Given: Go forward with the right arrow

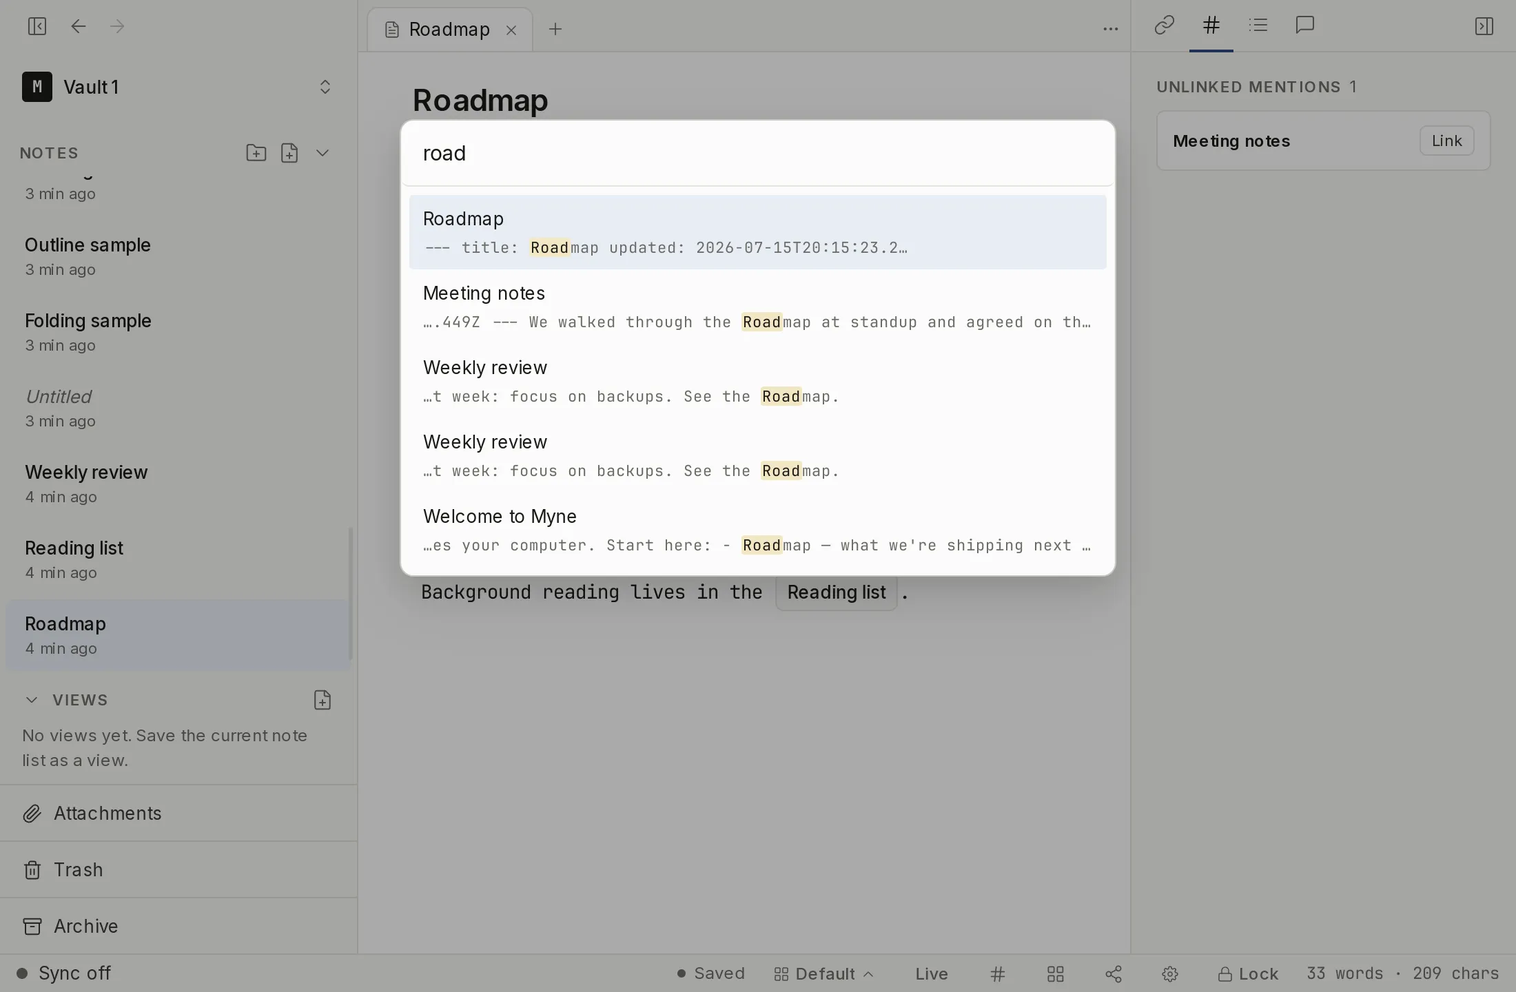Looking at the screenshot, I should pos(117,26).
